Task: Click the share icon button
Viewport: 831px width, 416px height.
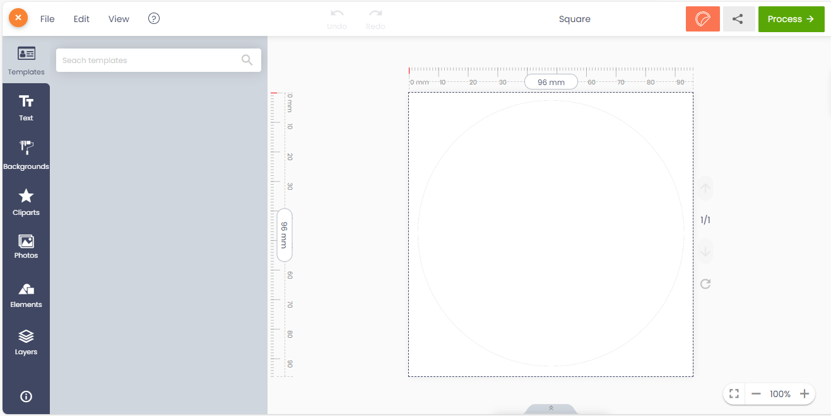Action: (738, 19)
